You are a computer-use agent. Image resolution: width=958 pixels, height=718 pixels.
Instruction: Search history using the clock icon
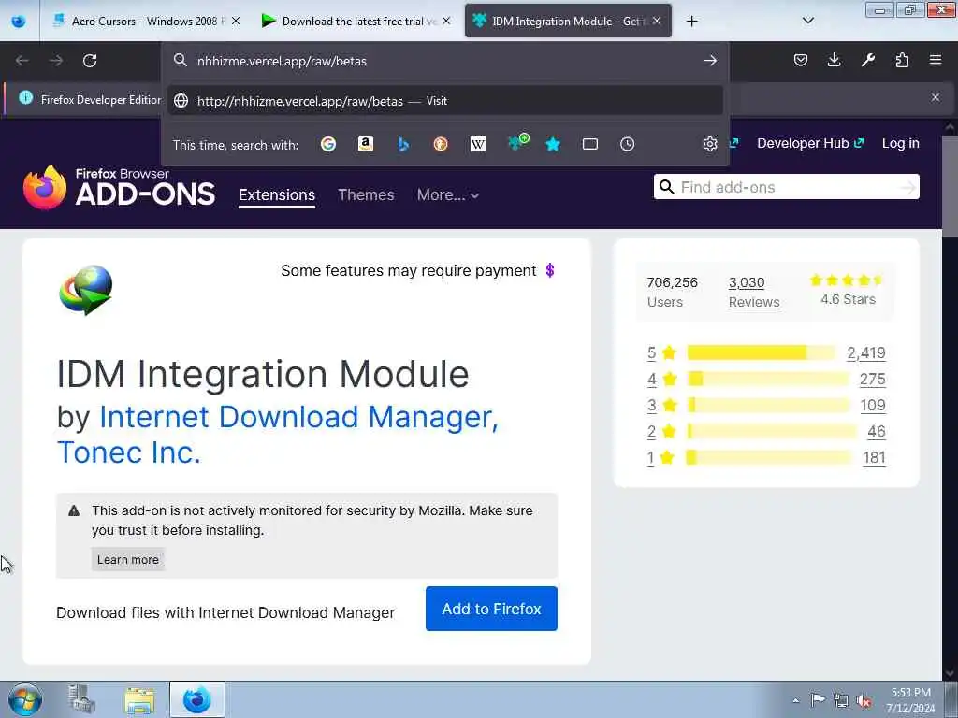[628, 144]
